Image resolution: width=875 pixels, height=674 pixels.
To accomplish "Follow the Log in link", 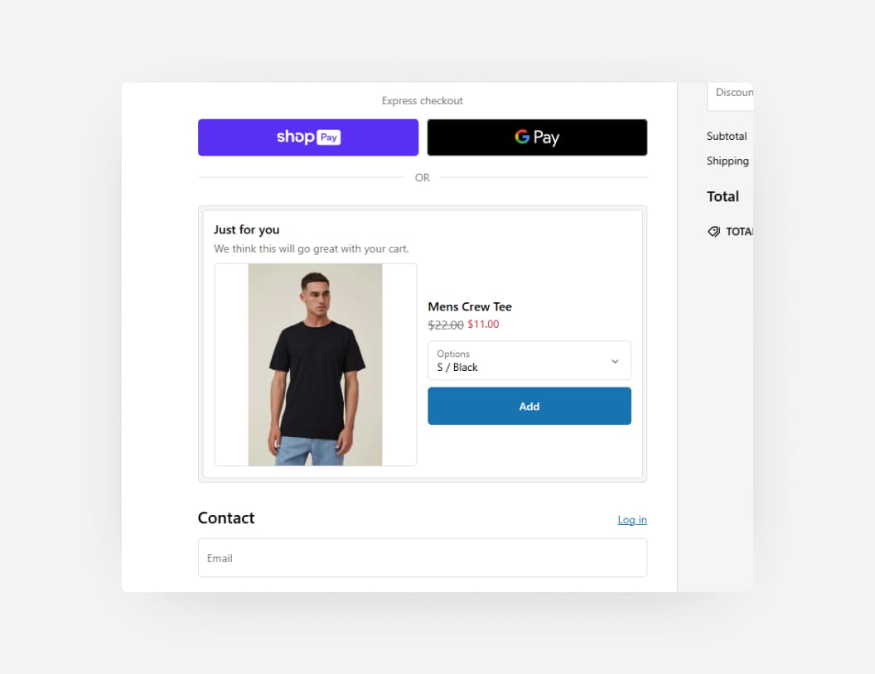I will click(632, 520).
